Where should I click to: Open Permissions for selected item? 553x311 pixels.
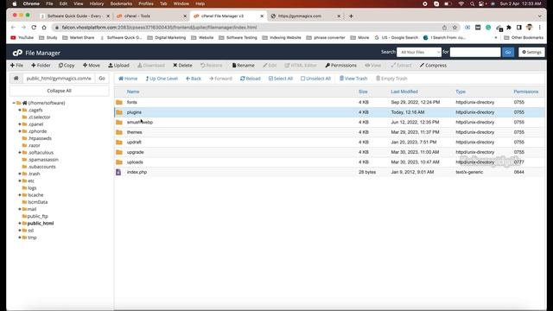[x=340, y=66]
